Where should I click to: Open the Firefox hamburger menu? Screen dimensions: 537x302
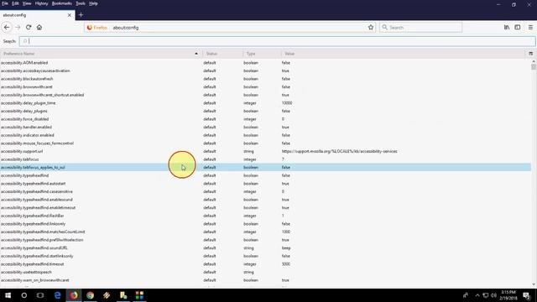pos(530,28)
